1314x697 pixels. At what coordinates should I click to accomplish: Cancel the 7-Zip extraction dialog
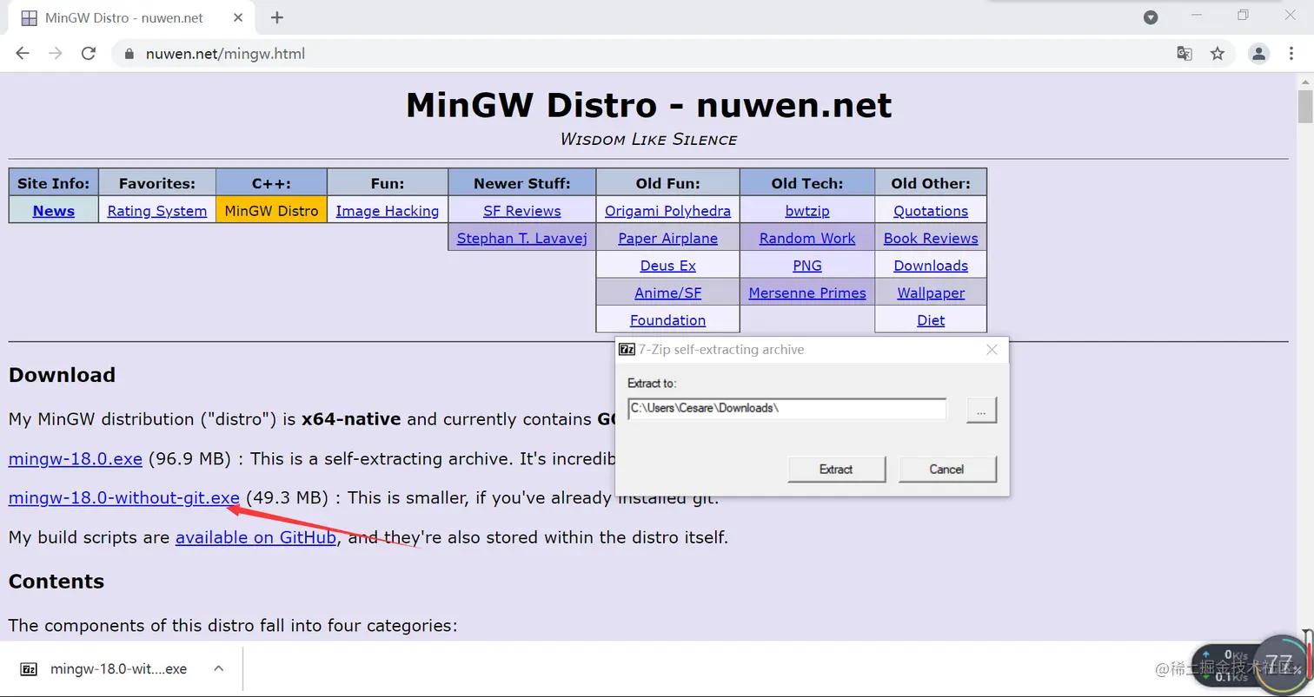pyautogui.click(x=946, y=470)
